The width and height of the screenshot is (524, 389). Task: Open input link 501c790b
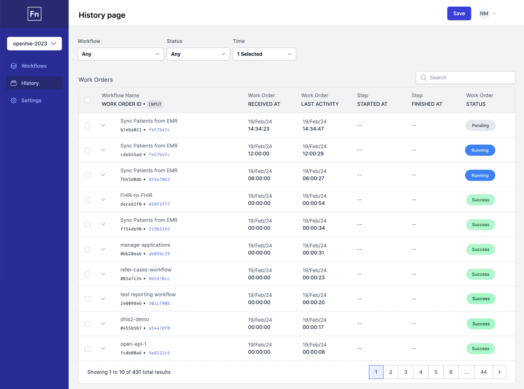point(159,303)
